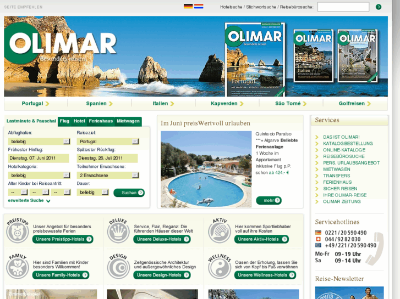Open the Quinta do Paraiso pool photo
Viewport: 400px width, 299px height.
(x=206, y=169)
